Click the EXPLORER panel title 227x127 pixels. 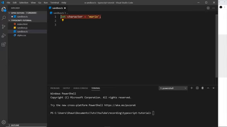15,8
